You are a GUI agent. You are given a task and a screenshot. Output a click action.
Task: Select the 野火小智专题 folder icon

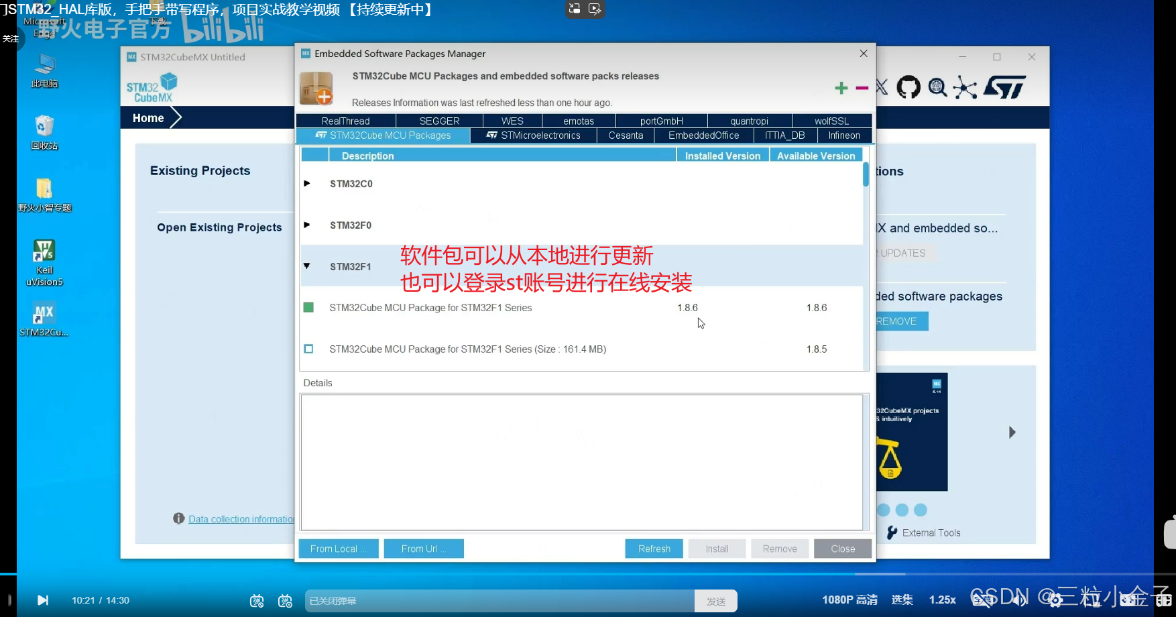(x=44, y=195)
